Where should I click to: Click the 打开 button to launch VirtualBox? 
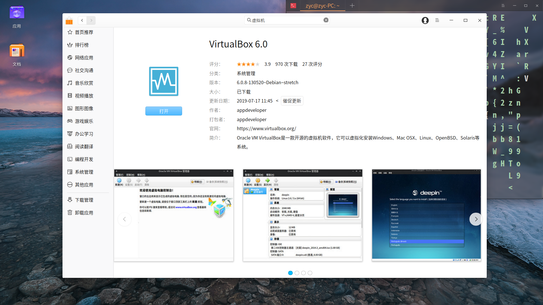pyautogui.click(x=164, y=111)
